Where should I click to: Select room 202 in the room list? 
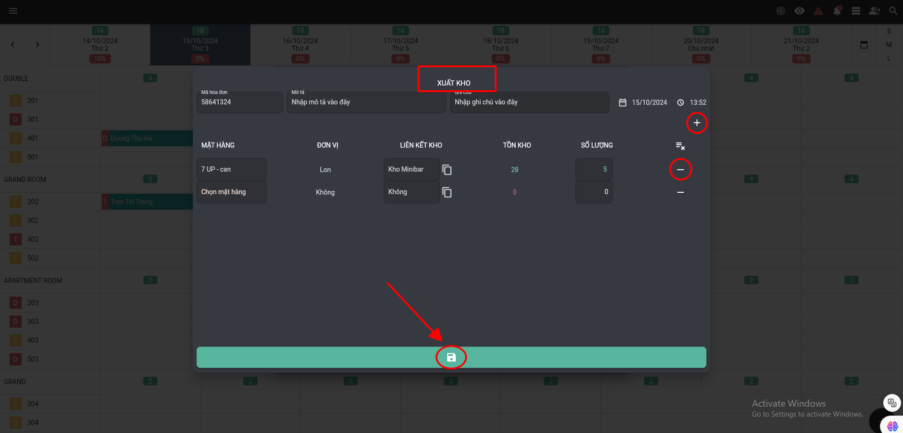click(x=32, y=202)
